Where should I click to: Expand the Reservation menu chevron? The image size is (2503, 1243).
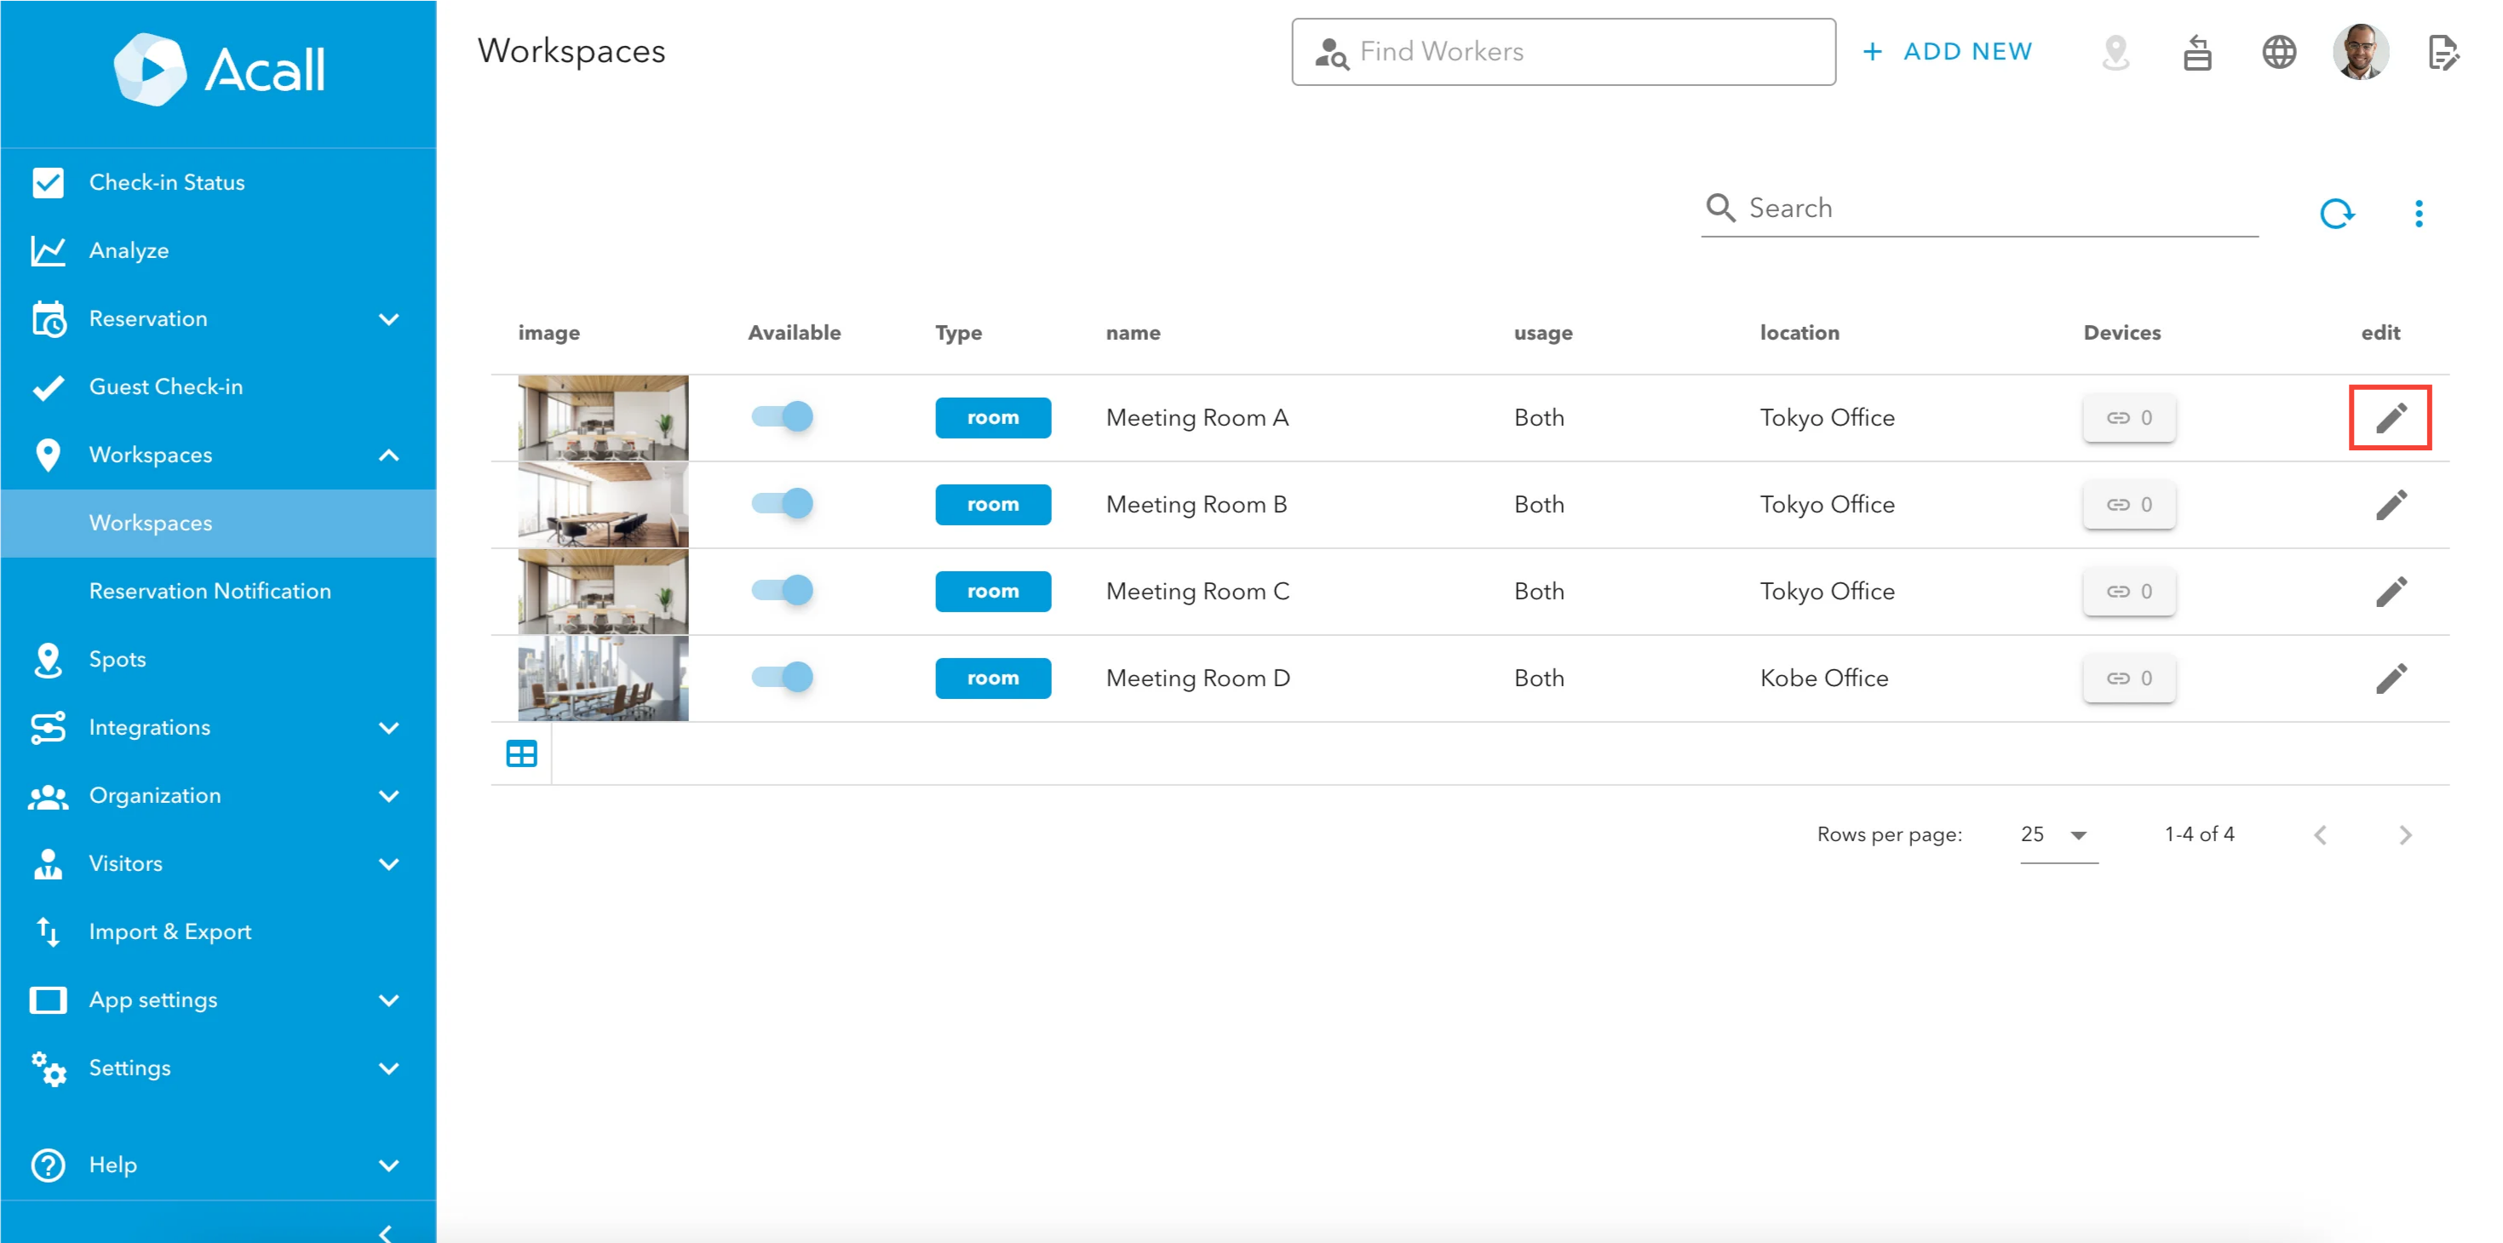388,319
